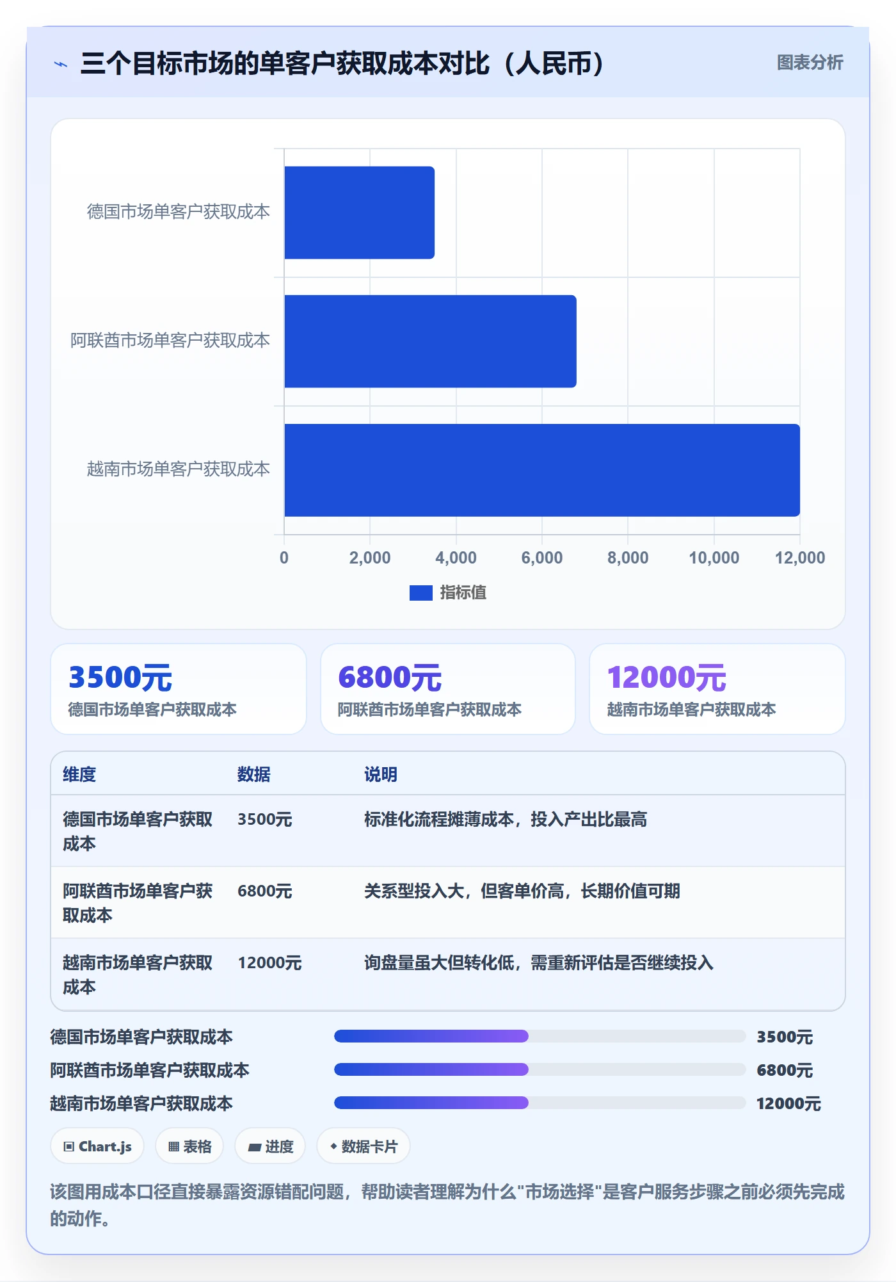Screen dimensions: 896x1282
Task: Click the 6,000 x-axis tick label
Action: 542,558
